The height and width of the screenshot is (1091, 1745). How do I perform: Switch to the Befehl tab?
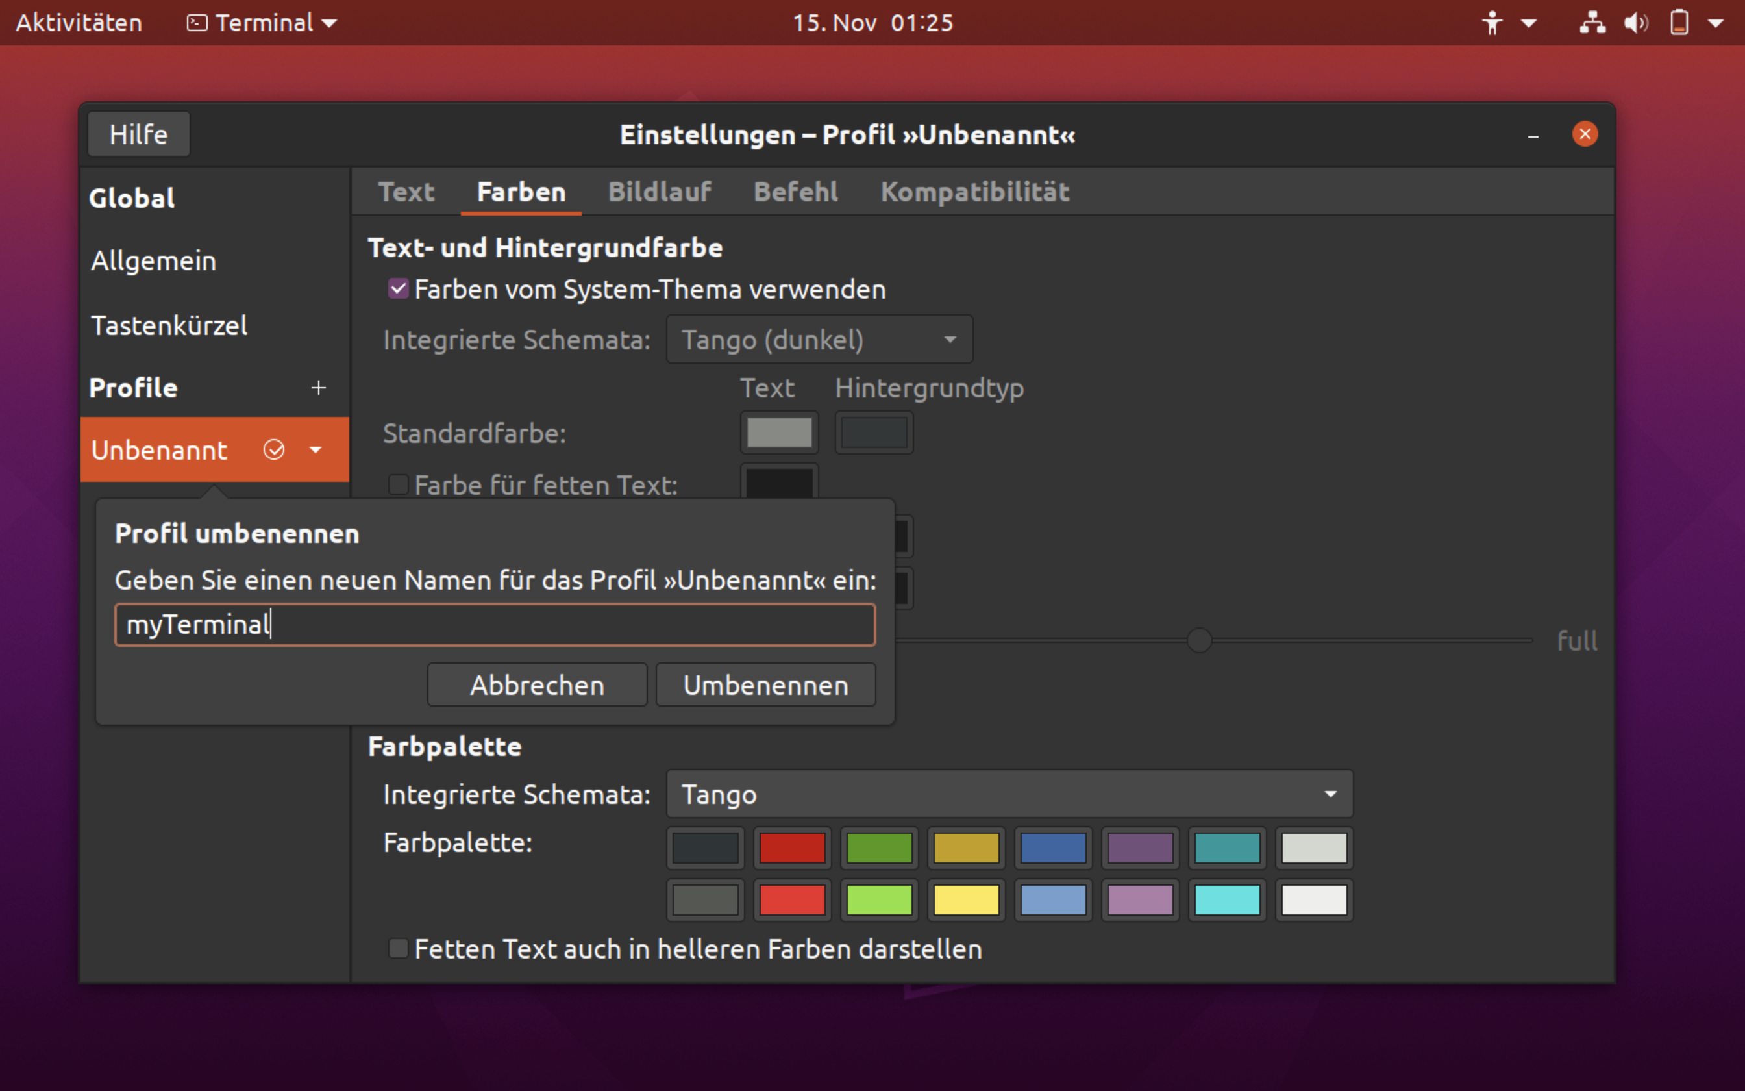795,192
